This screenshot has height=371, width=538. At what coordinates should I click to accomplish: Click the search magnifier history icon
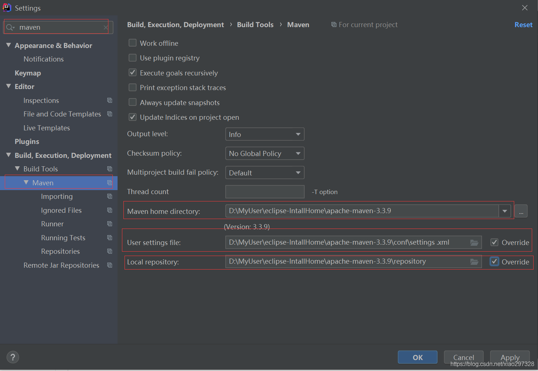point(10,27)
